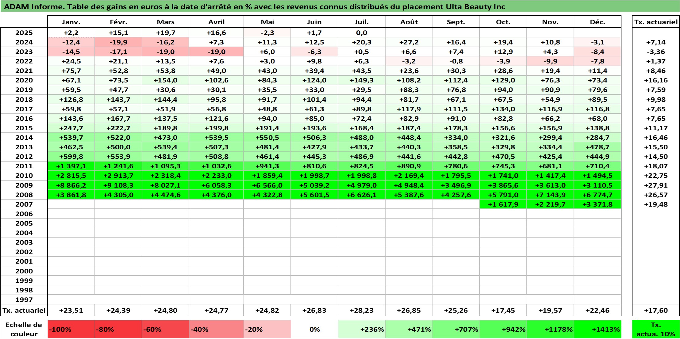The width and height of the screenshot is (680, 339).
Task: Select the cell showing +154,0 in March 2020
Action: [x=165, y=80]
